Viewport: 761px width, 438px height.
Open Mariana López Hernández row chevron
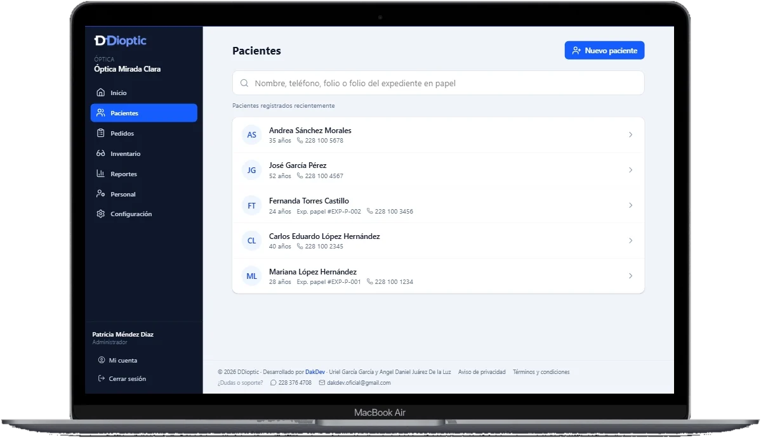pyautogui.click(x=630, y=276)
